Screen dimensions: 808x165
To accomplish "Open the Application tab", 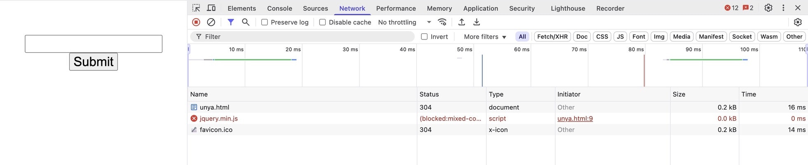I will tap(480, 8).
